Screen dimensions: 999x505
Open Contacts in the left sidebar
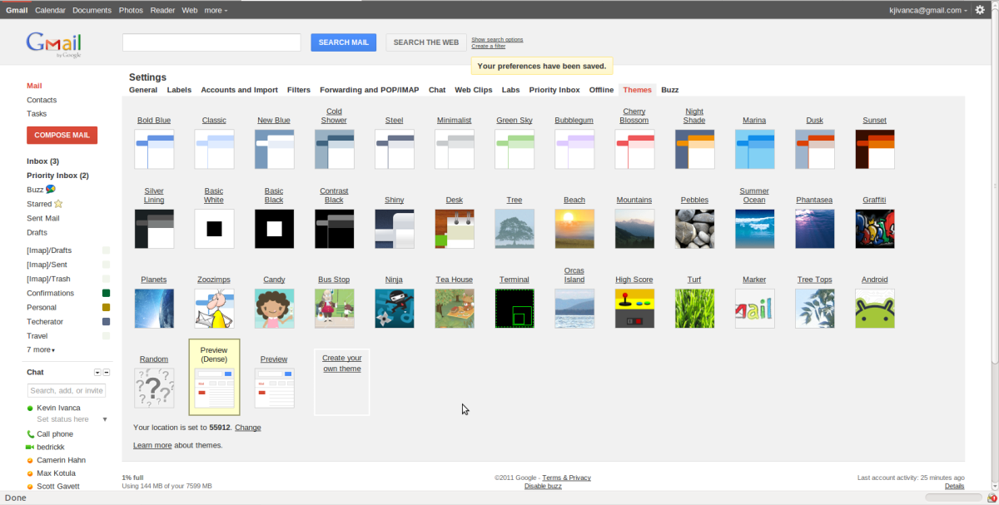pyautogui.click(x=42, y=100)
